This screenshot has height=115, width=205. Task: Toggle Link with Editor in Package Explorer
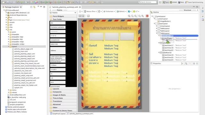click(34, 7)
